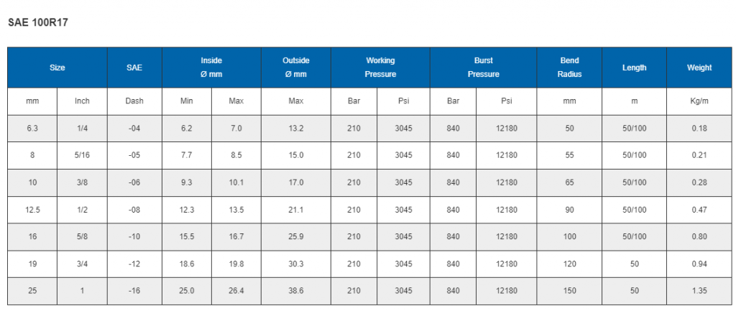The width and height of the screenshot is (736, 311).
Task: Select outside diameter value 38.6
Action: (295, 291)
